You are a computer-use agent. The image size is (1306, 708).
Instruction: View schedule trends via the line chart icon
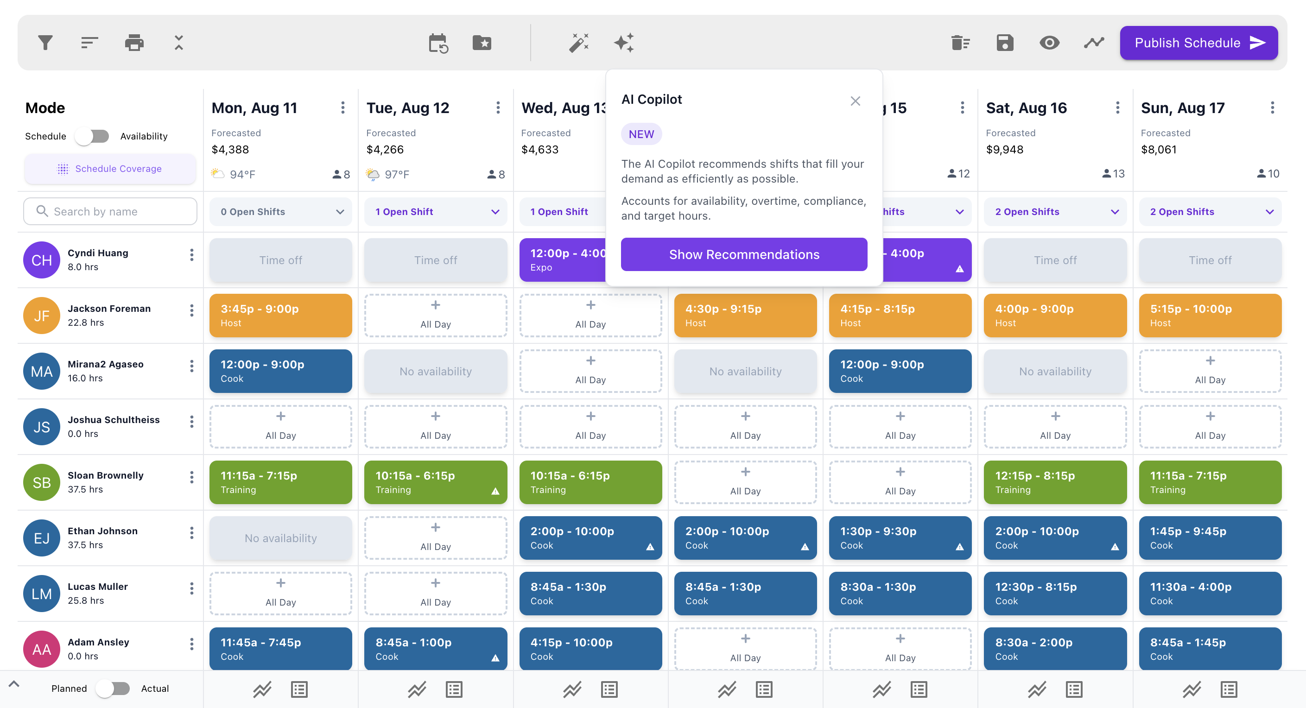(x=1094, y=43)
